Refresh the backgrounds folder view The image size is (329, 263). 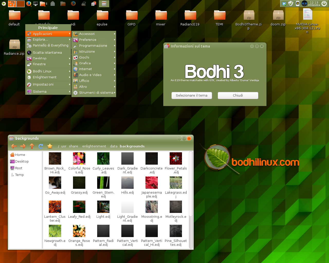41,146
